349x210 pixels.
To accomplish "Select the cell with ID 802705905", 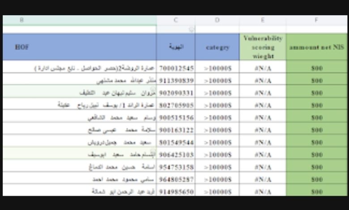I will pyautogui.click(x=176, y=105).
